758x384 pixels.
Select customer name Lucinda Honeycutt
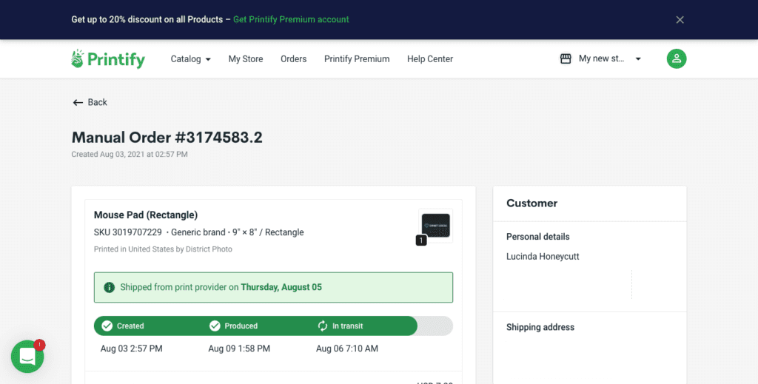point(543,257)
